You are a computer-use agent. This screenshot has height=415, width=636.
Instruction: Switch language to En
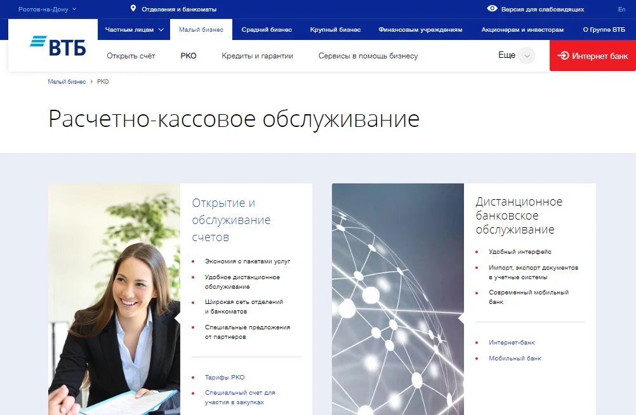click(621, 9)
